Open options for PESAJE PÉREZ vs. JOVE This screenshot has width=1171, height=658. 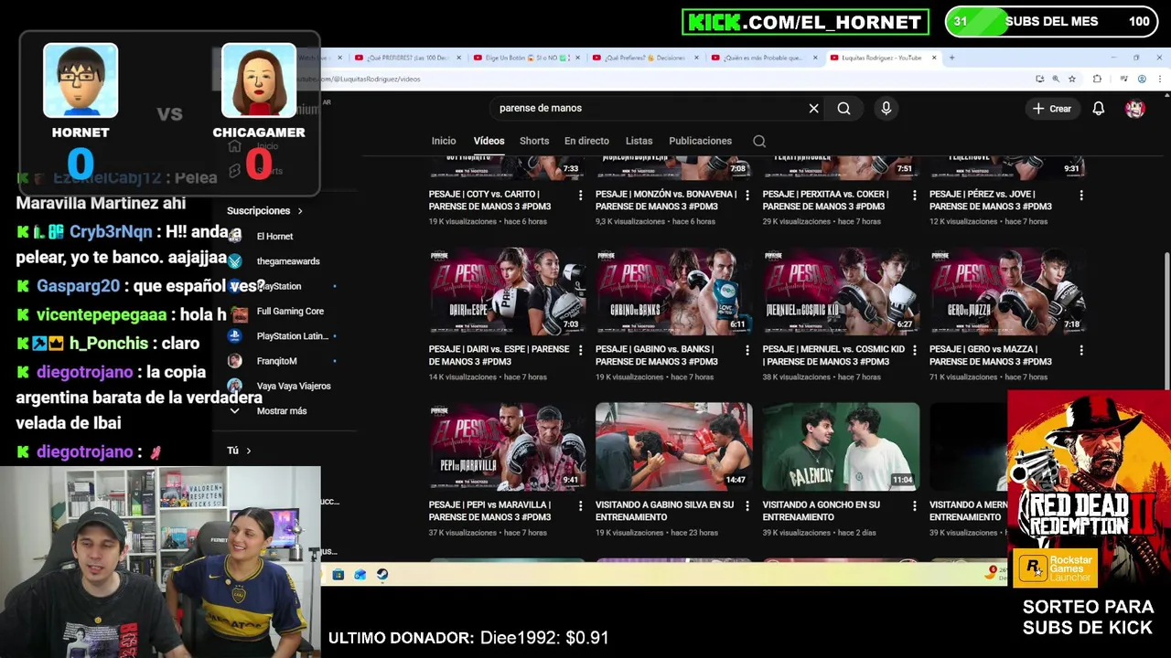1081,196
